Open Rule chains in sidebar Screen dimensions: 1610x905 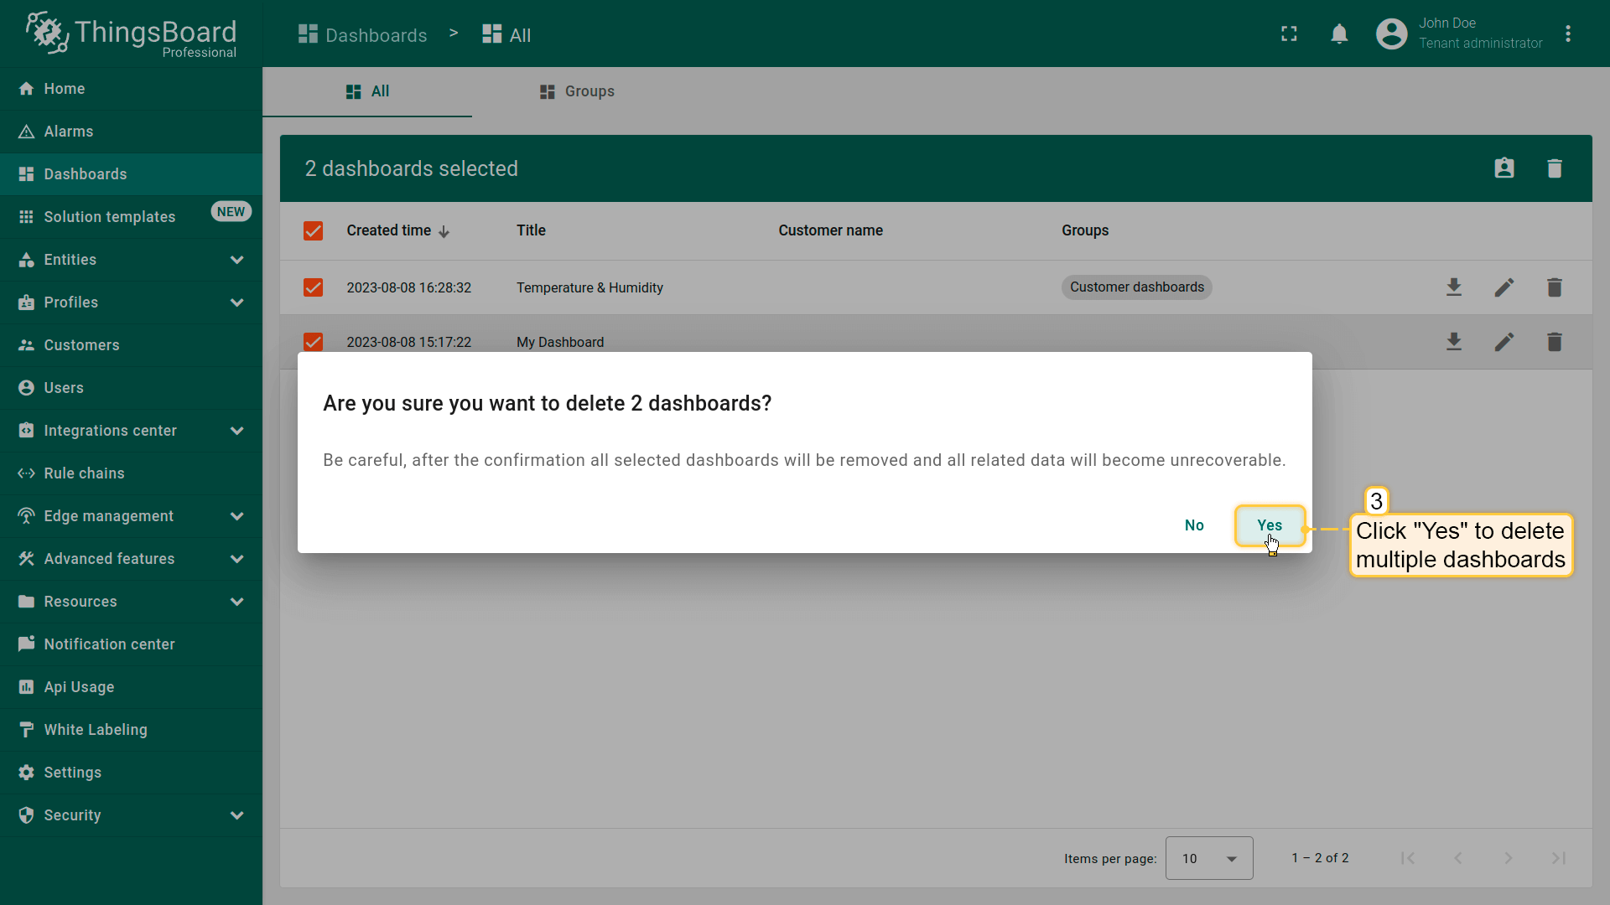click(x=84, y=473)
